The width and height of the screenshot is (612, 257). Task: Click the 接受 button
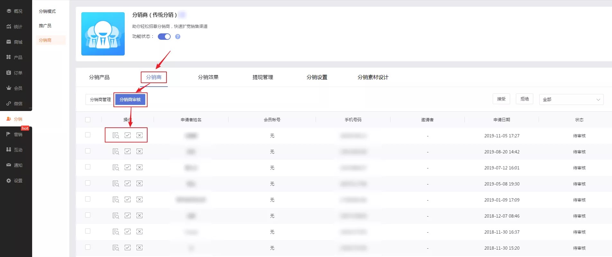pos(501,99)
